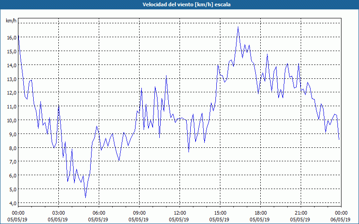The height and width of the screenshot is (224, 359).
Task: Click the 18:00 time axis label
Action: click(x=261, y=213)
